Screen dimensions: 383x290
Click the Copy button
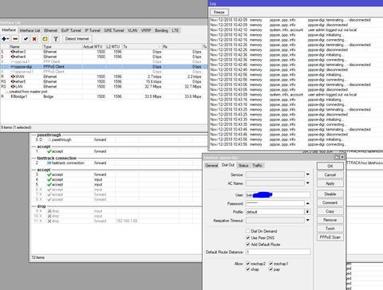coord(330,211)
